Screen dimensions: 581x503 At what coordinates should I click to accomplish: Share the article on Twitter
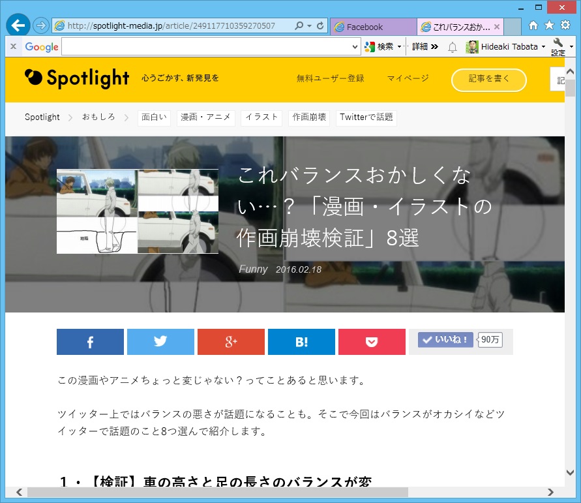160,341
